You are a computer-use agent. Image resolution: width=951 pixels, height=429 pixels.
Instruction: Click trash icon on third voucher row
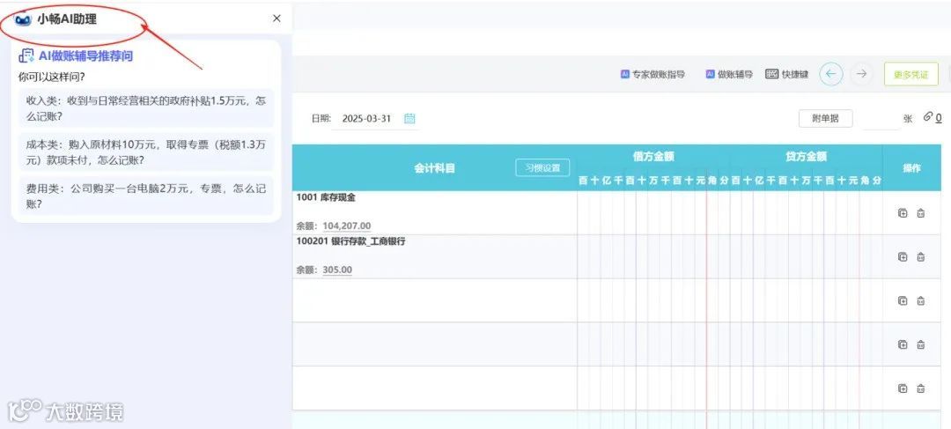pyautogui.click(x=921, y=300)
